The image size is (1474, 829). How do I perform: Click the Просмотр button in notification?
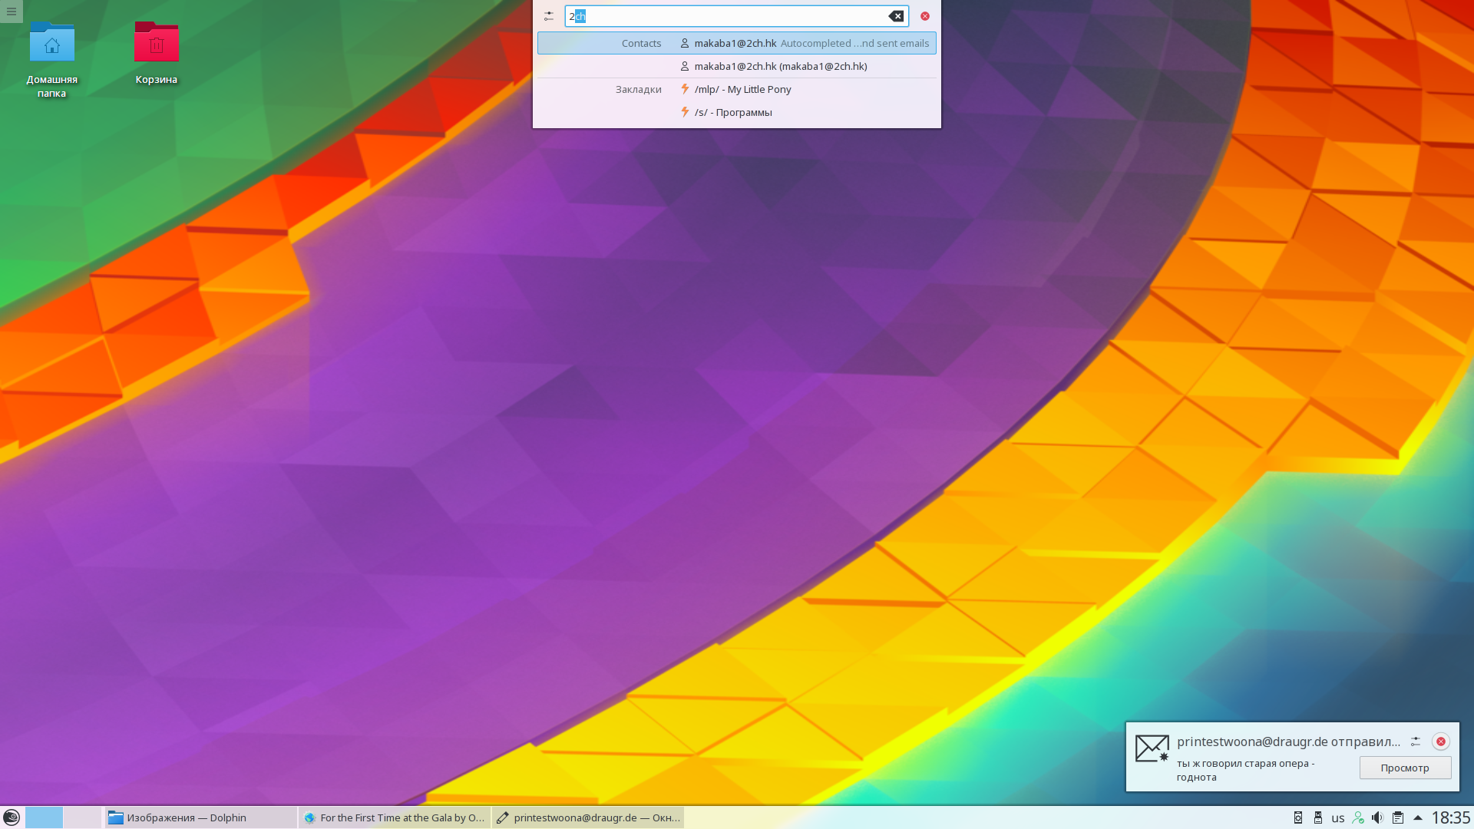[1405, 768]
